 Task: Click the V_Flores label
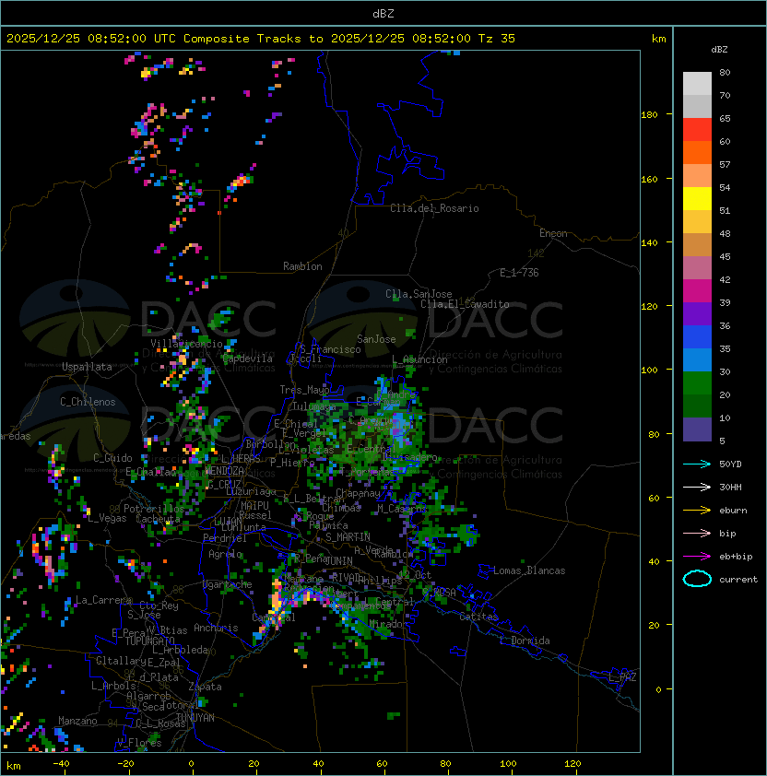139,743
